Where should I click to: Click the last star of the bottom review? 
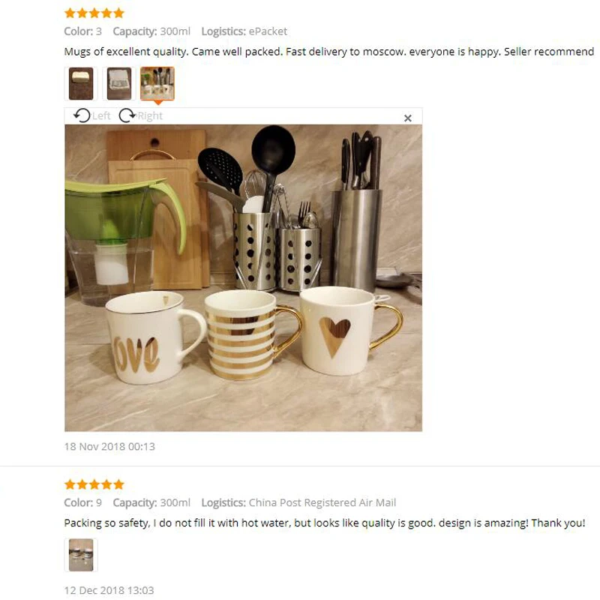tap(119, 484)
